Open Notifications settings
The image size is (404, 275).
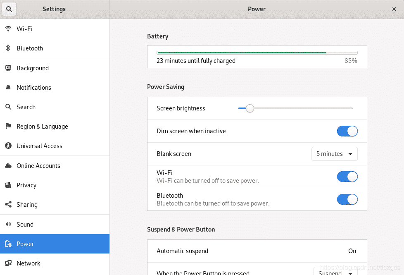55,87
